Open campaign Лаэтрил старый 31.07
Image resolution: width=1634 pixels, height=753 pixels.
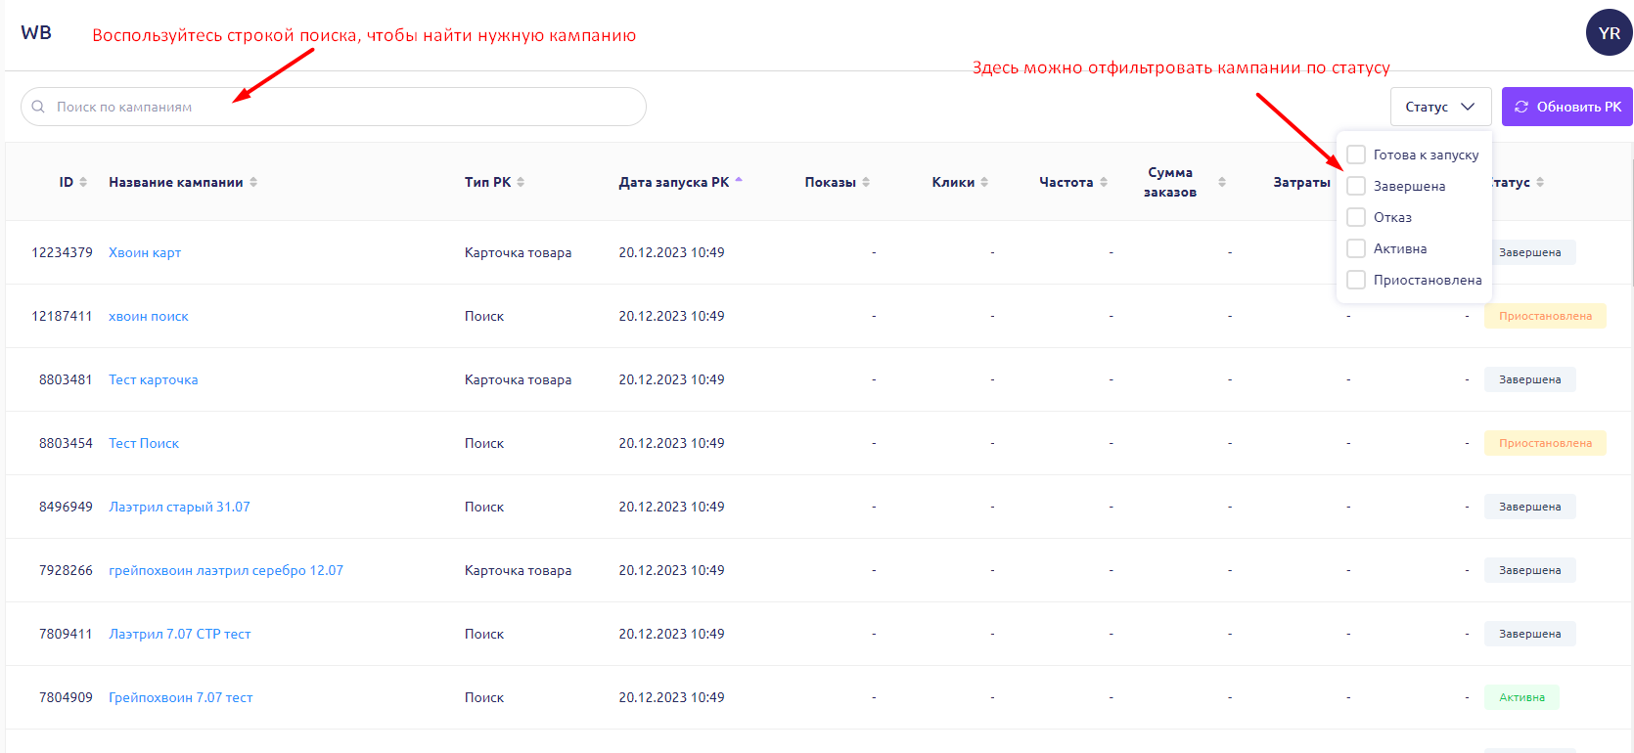pyautogui.click(x=179, y=507)
